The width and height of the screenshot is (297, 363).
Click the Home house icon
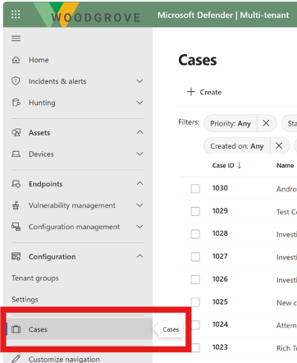pos(16,60)
